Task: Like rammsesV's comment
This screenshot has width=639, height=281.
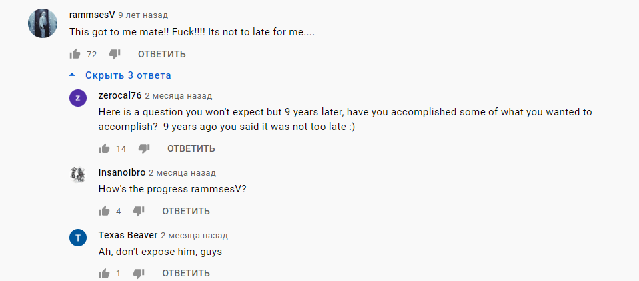Action: click(x=75, y=54)
